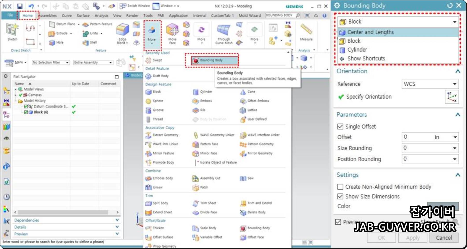
Task: Open the Measure tool
Action: pyautogui.click(x=306, y=32)
